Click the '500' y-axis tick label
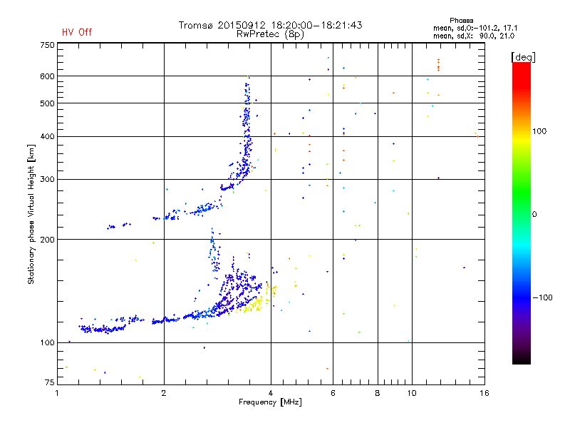This screenshot has height=428, width=570. pos(47,103)
